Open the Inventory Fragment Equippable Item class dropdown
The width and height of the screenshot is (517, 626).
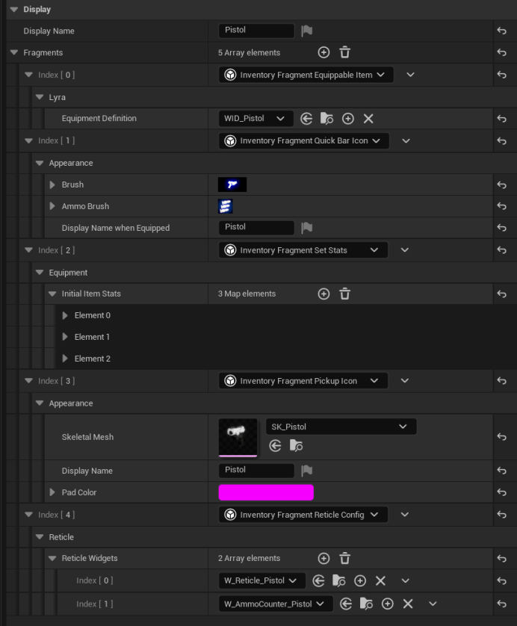306,75
